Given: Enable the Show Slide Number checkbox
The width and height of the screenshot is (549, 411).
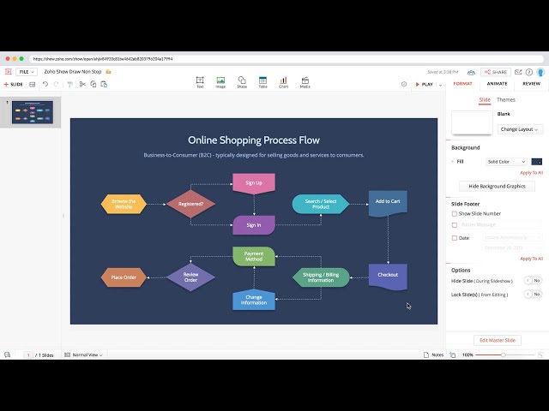Looking at the screenshot, I should click(x=455, y=213).
